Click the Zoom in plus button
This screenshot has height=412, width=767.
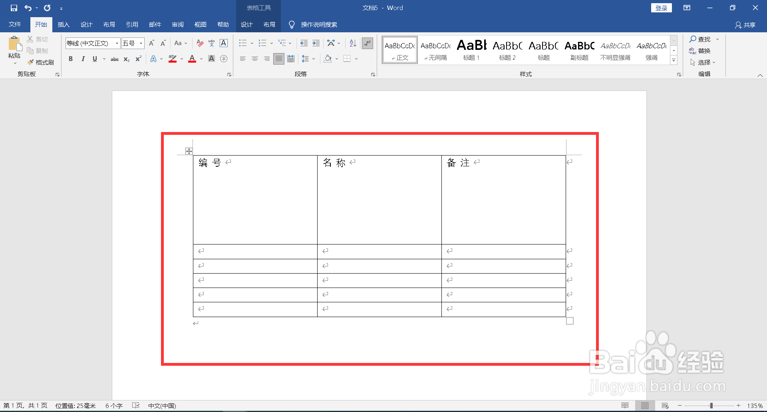tap(739, 406)
